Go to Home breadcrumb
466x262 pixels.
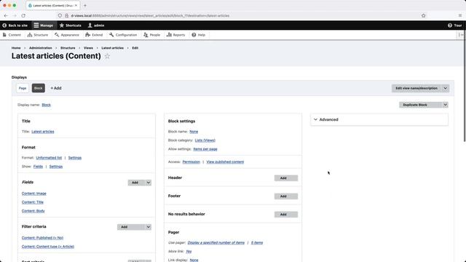click(16, 48)
